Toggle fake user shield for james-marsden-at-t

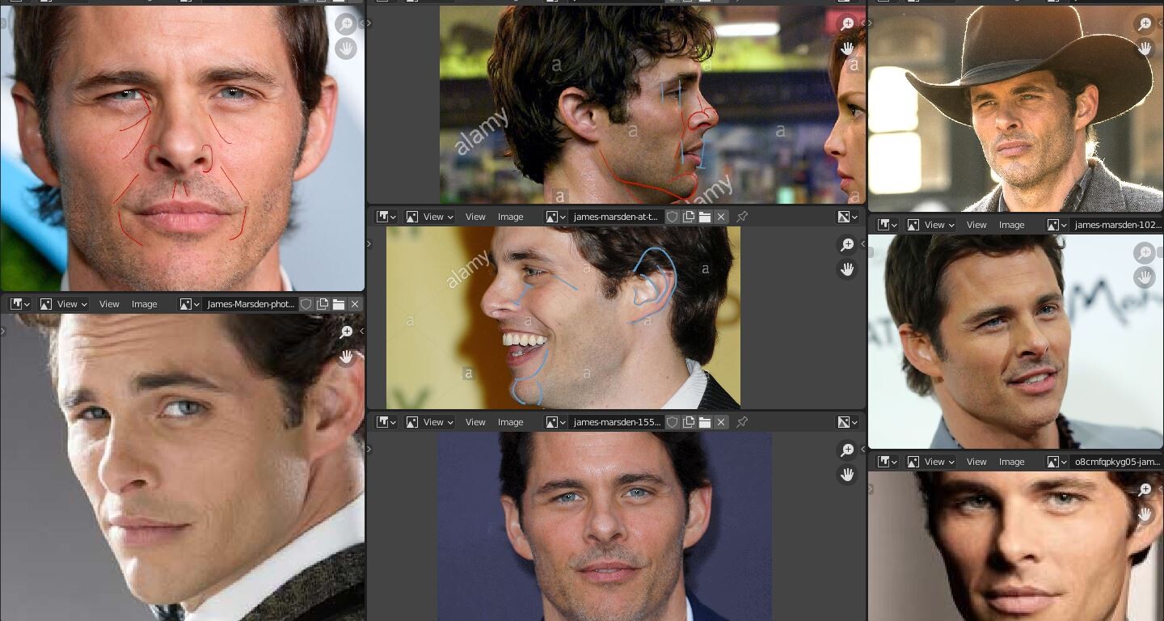coord(673,217)
